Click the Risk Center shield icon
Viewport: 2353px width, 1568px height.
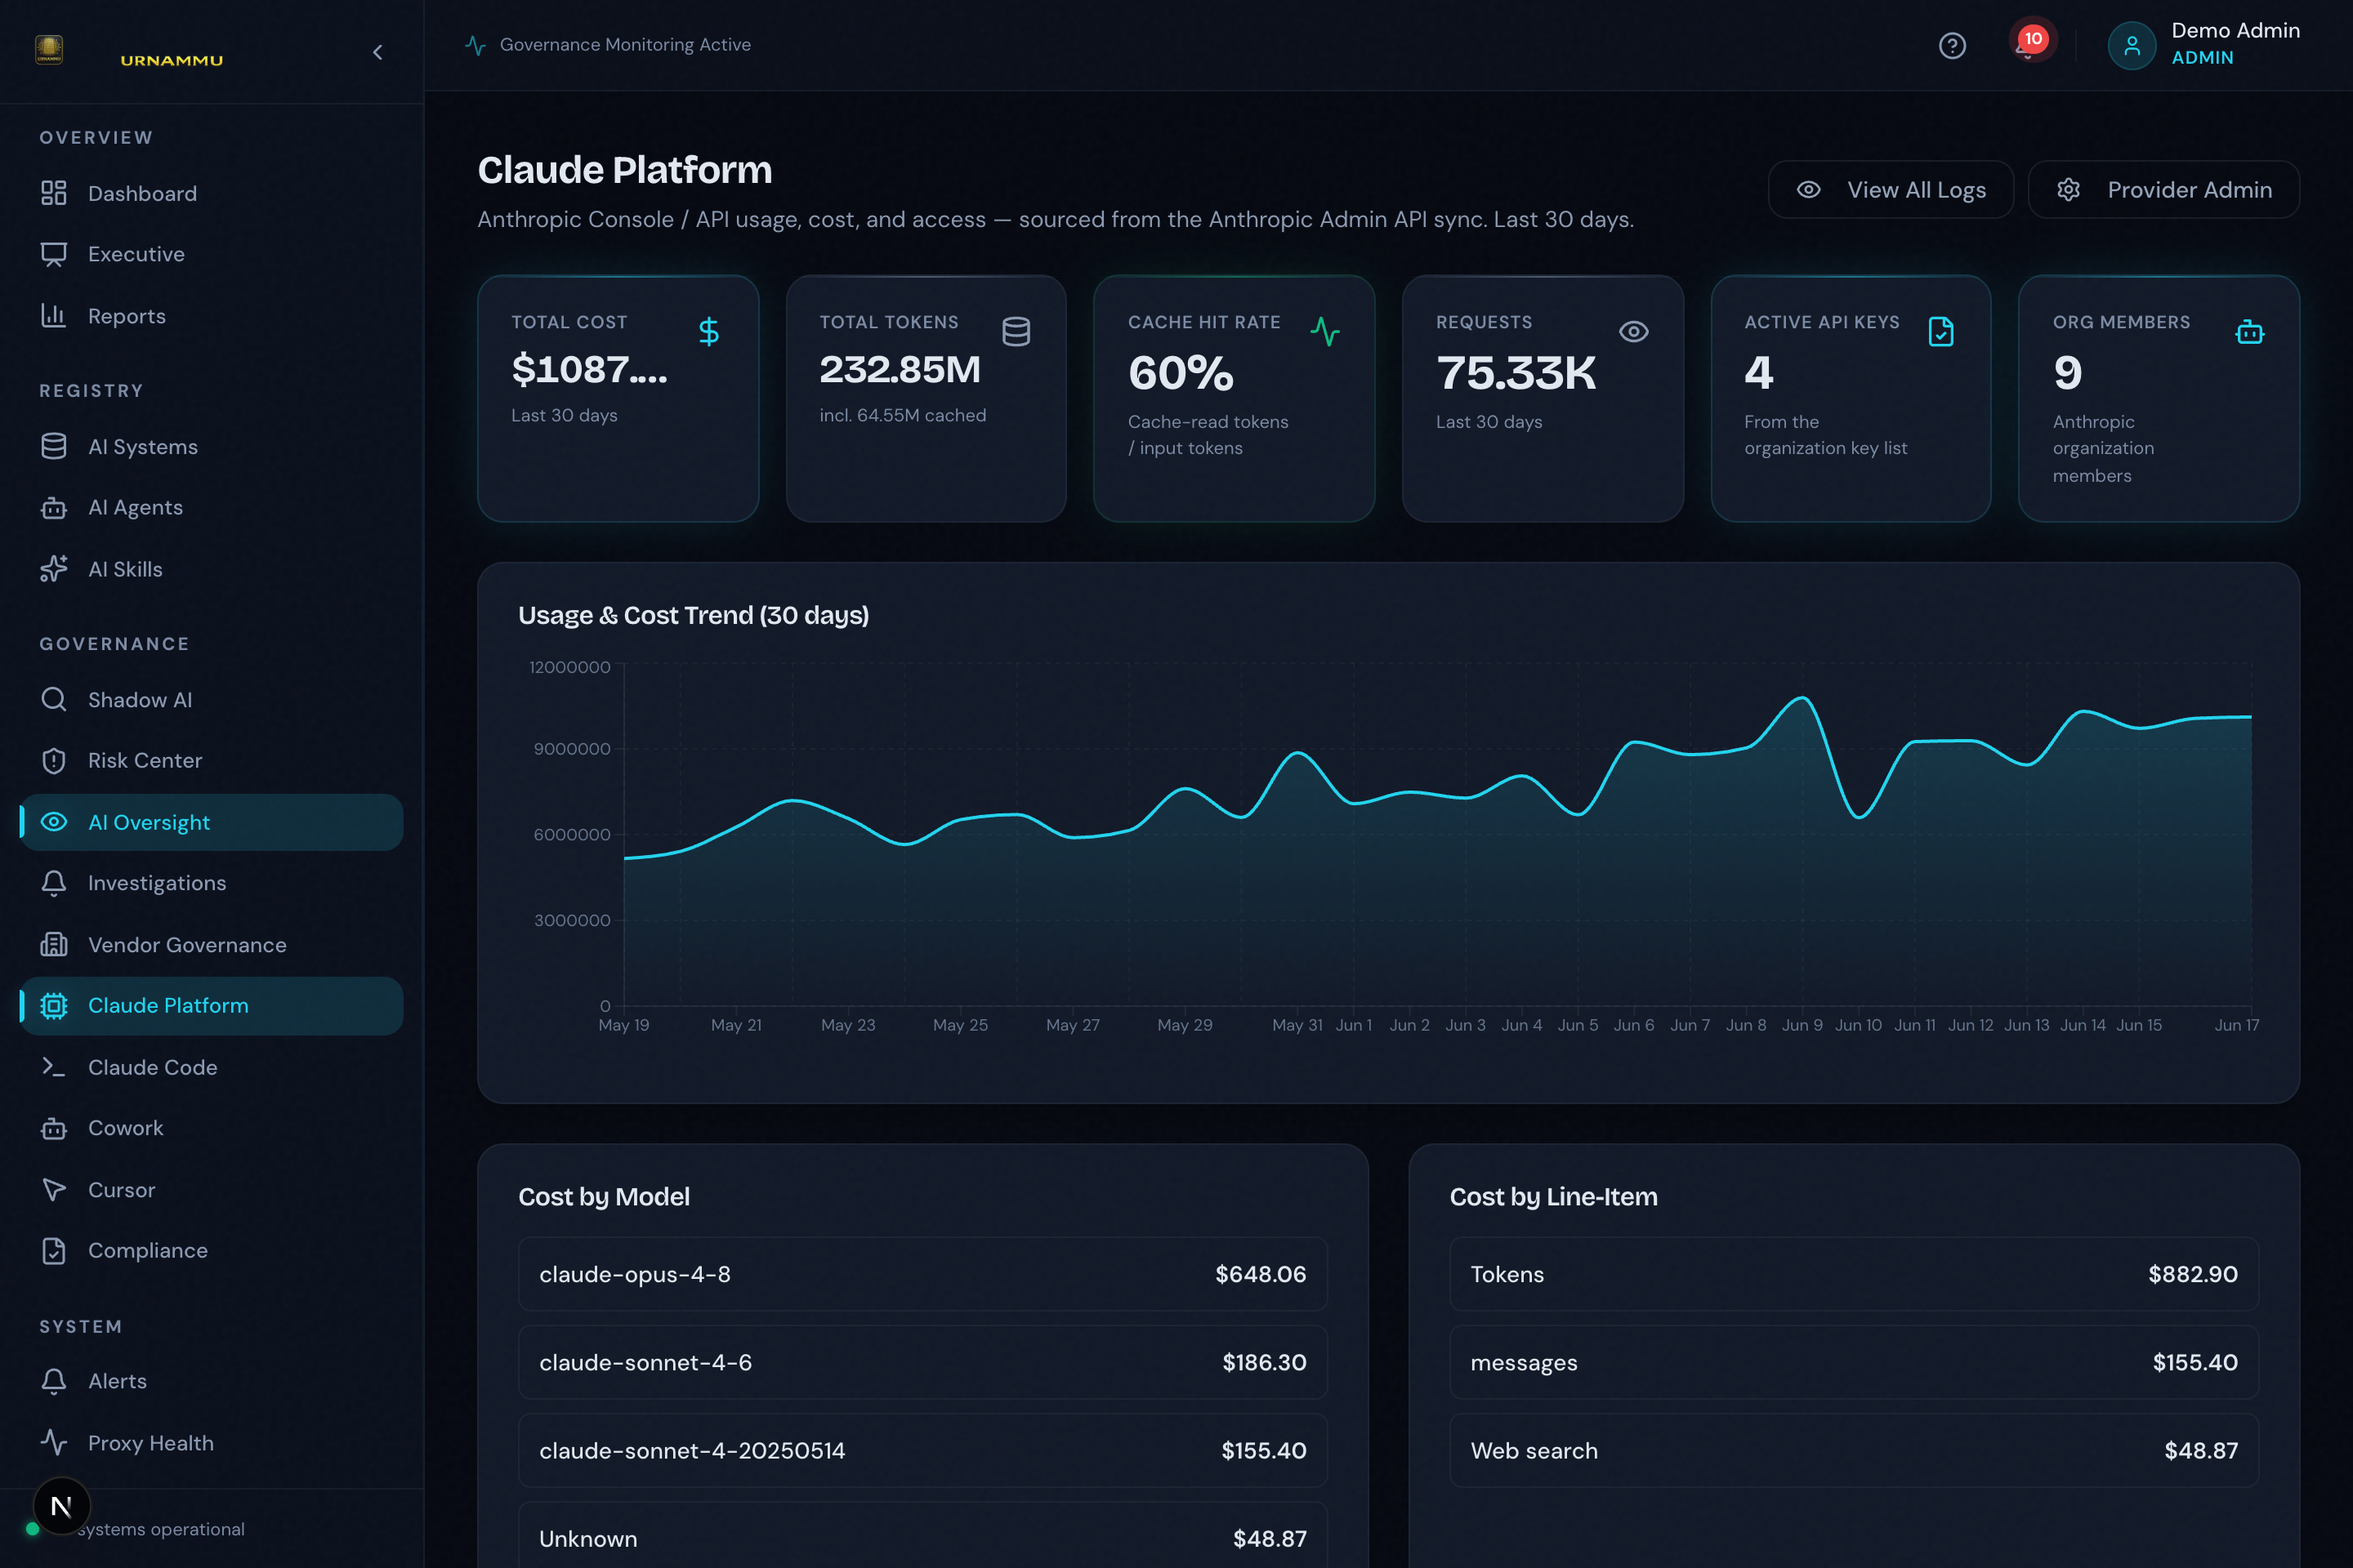click(54, 761)
